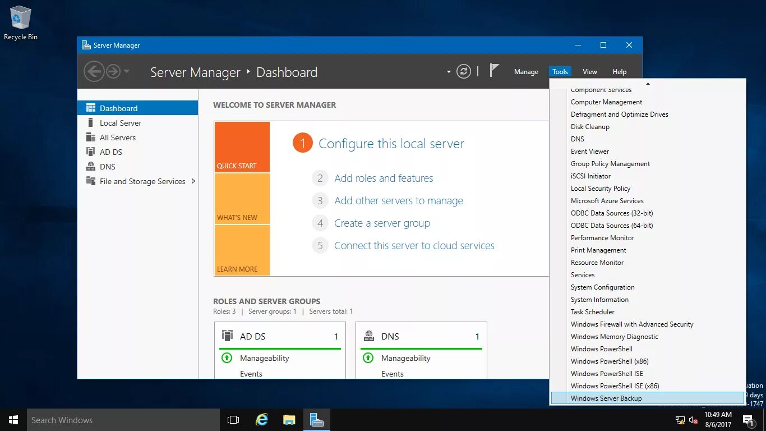
Task: Click the Search Windows box
Action: click(x=123, y=420)
